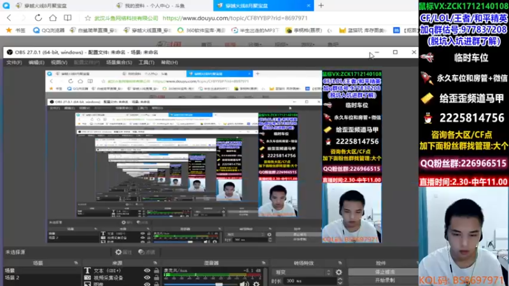
Task: Adjust the 麦克风/Aux volume slider
Action: (x=200, y=284)
